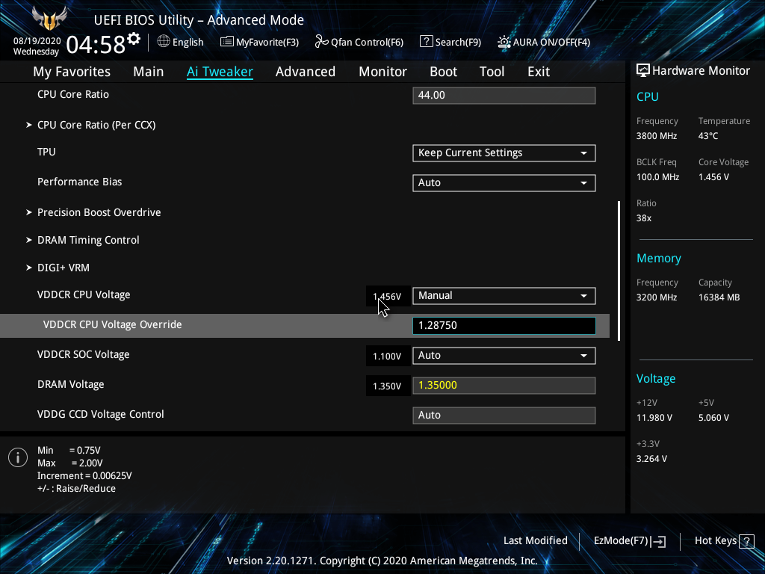Show Hot Keys help
The width and height of the screenshot is (765, 574).
point(724,541)
